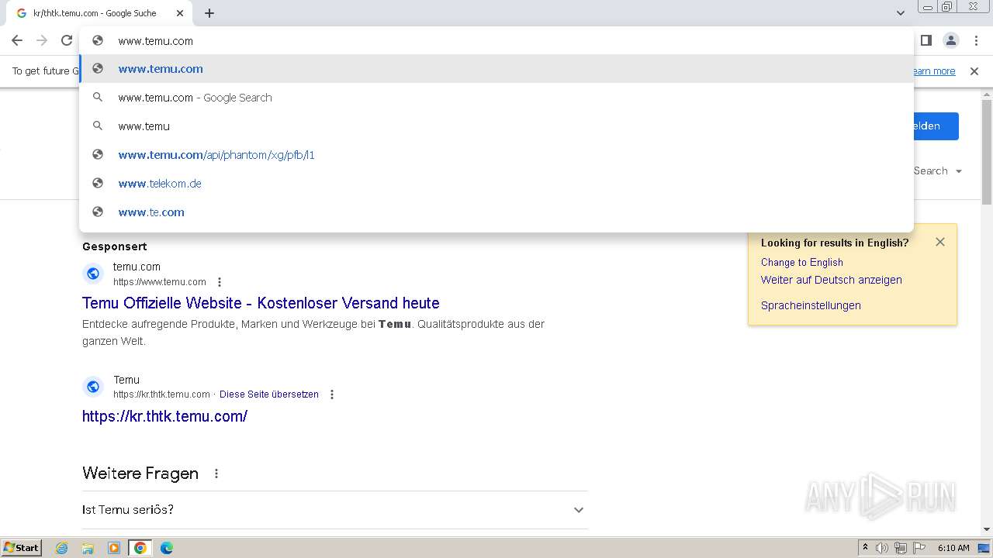
Task: Open the tab search chevron
Action: tap(900, 13)
